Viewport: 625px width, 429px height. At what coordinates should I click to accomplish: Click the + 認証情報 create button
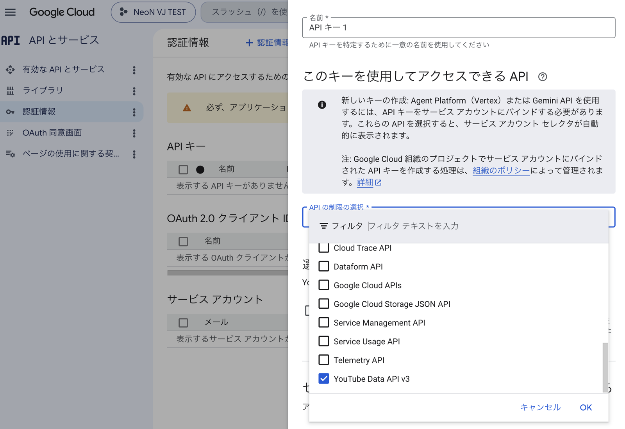[266, 43]
